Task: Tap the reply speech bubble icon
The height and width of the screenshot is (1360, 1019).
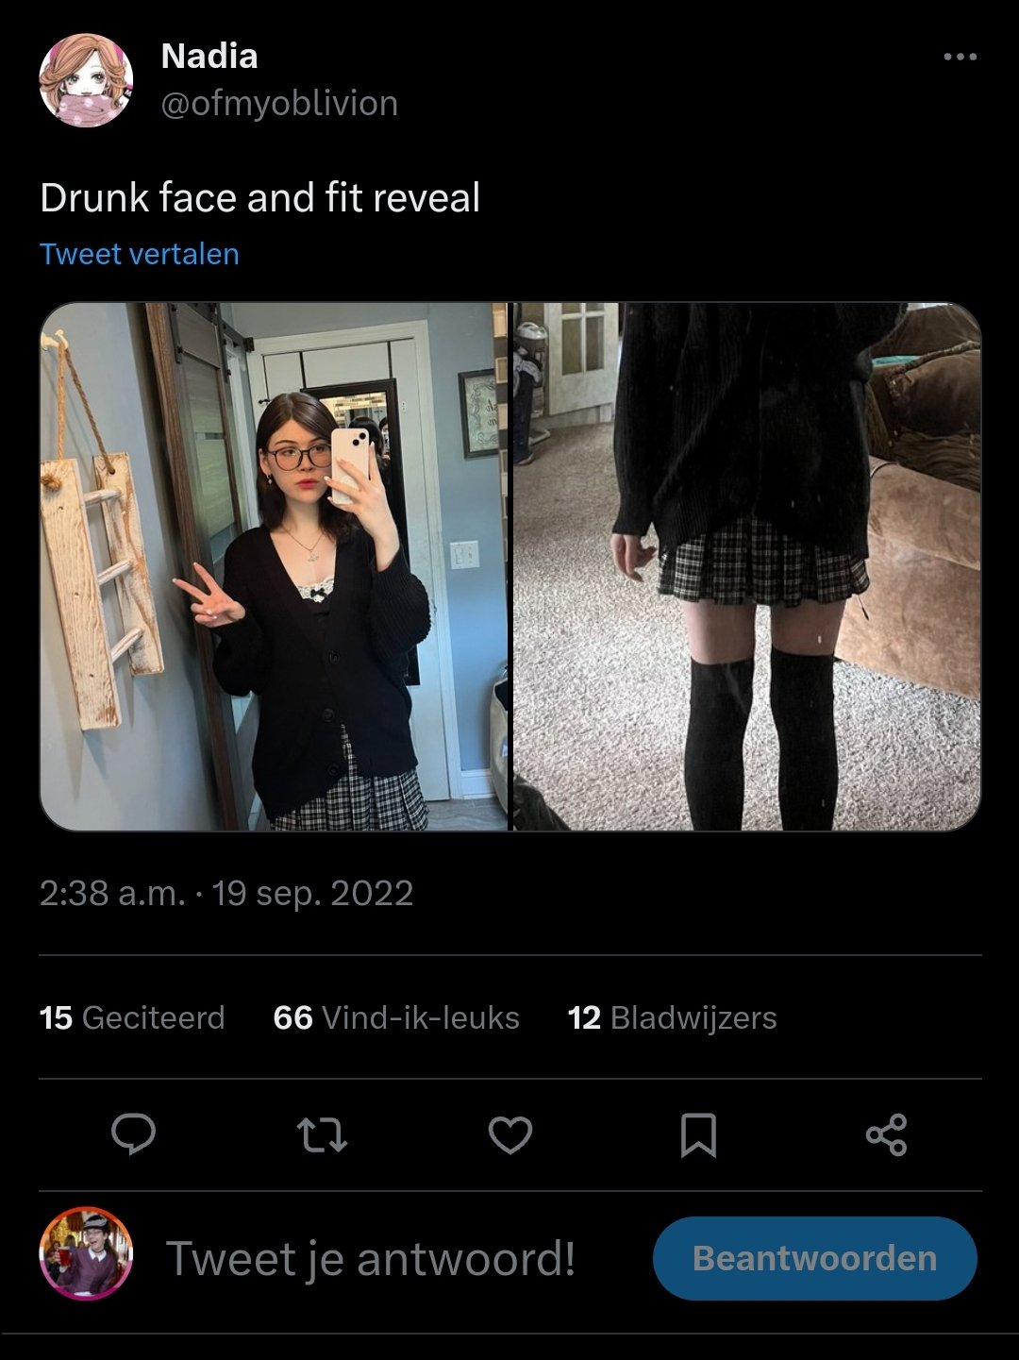Action: point(133,1134)
